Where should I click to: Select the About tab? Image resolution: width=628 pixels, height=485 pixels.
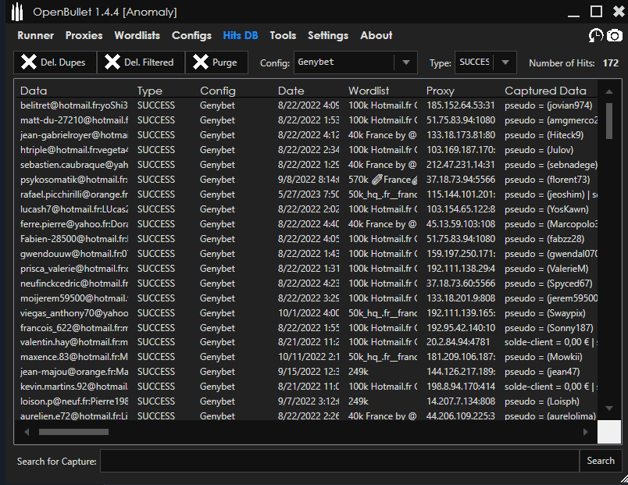(376, 35)
